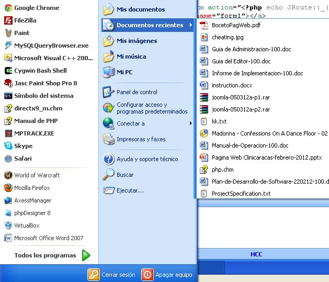Open the Símbolo del sistema icon
This screenshot has width=329, height=282.
8,96
